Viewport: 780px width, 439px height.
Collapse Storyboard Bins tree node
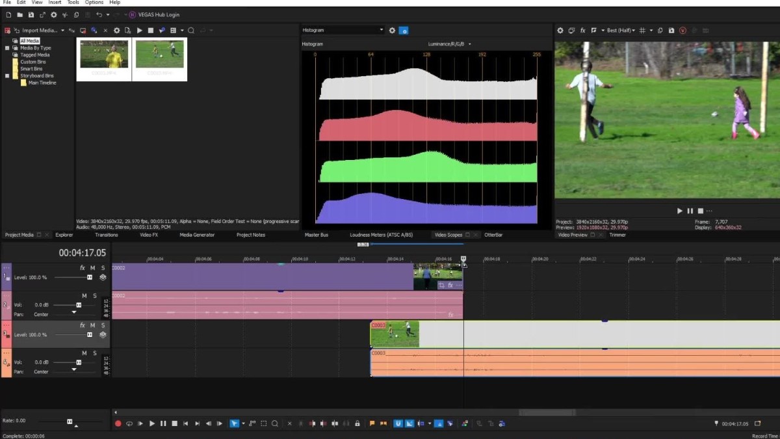(x=7, y=76)
